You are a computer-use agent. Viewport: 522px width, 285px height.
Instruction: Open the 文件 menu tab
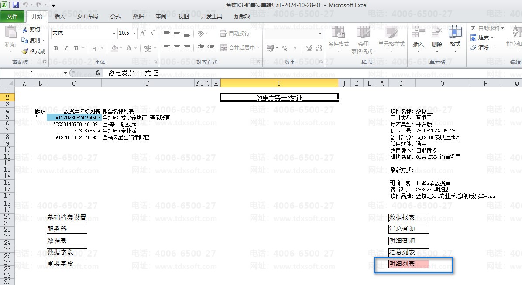[x=12, y=16]
